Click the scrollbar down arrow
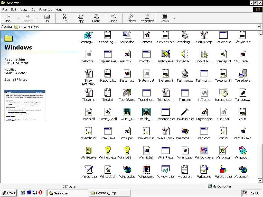The width and height of the screenshot is (263, 197). pos(260,181)
